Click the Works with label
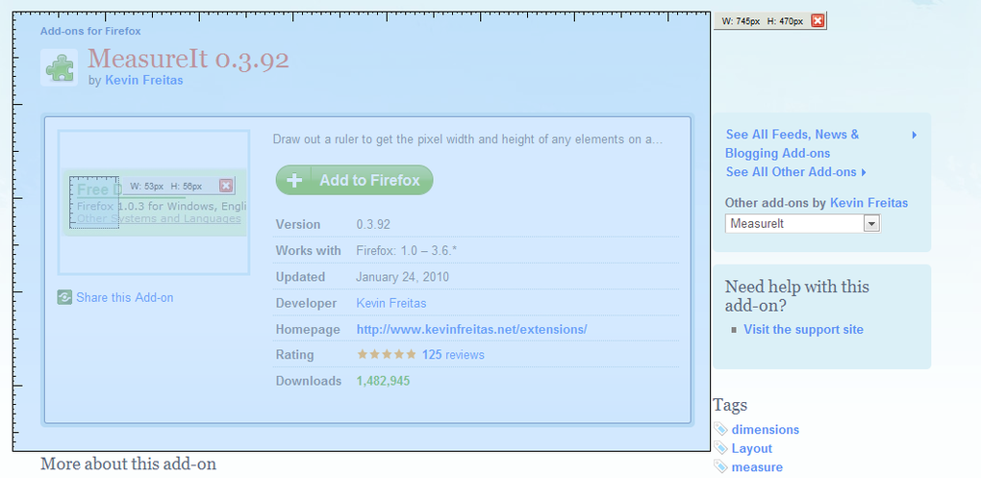Screen dimensions: 981x478 [x=309, y=251]
